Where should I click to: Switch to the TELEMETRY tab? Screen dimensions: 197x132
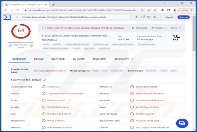point(100,59)
